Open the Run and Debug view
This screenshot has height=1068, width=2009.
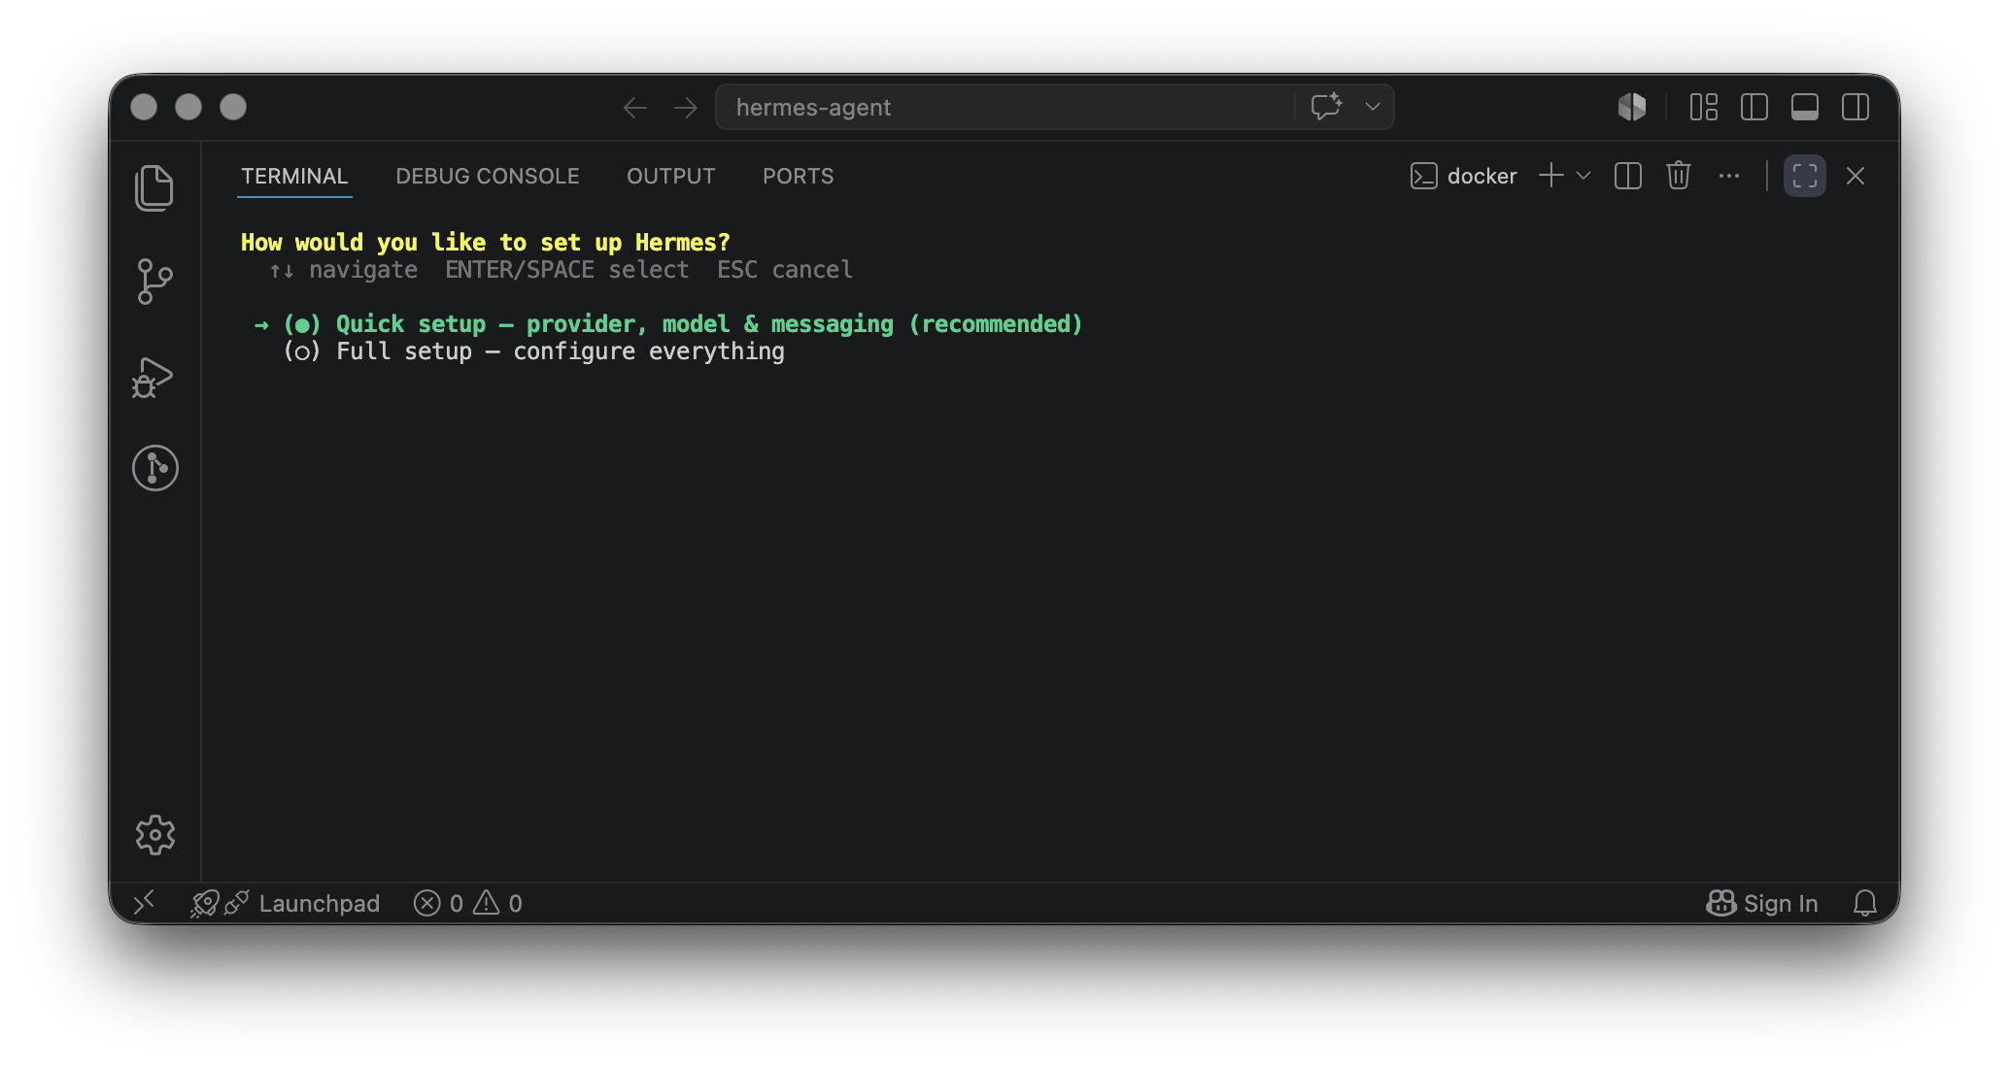153,377
